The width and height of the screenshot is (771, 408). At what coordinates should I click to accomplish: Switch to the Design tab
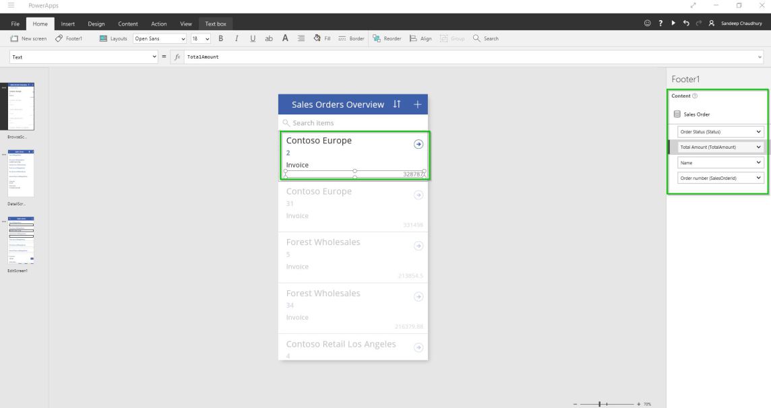[x=96, y=24]
